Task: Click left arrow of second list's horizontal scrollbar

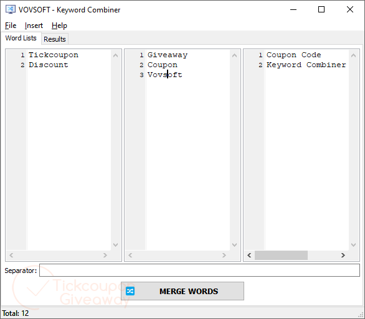Action: 130,256
